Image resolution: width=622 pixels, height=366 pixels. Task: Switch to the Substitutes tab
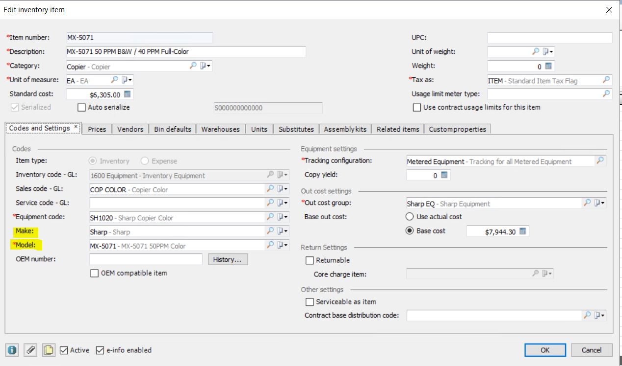[x=296, y=129]
